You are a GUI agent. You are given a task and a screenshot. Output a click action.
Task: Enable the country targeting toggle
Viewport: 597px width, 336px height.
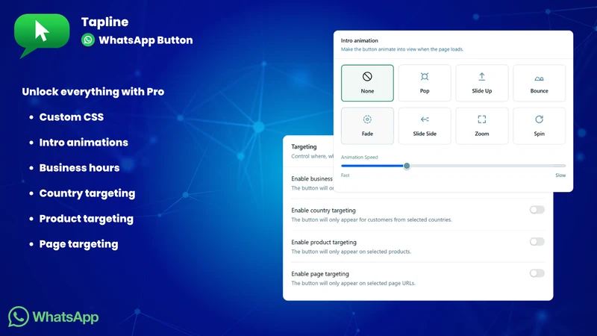point(537,210)
